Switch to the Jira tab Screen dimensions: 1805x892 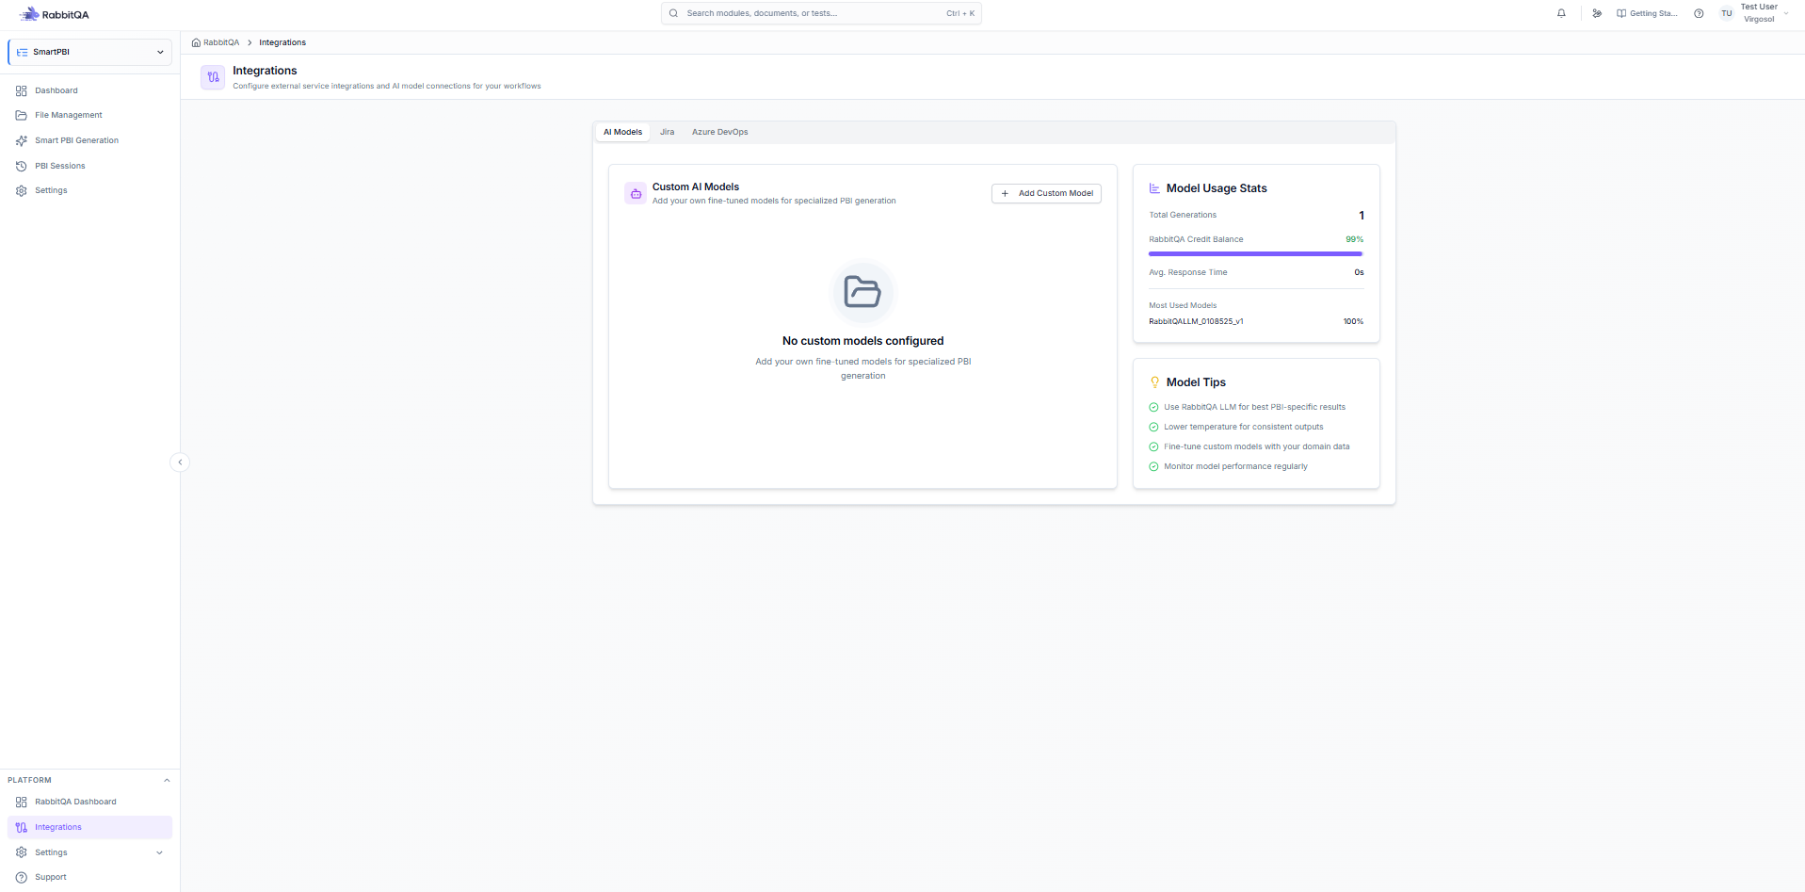(x=667, y=132)
